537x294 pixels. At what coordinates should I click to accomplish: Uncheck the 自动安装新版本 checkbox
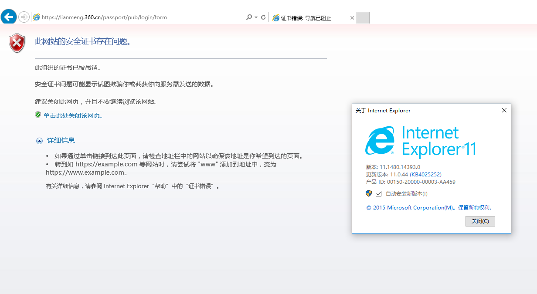pos(378,194)
